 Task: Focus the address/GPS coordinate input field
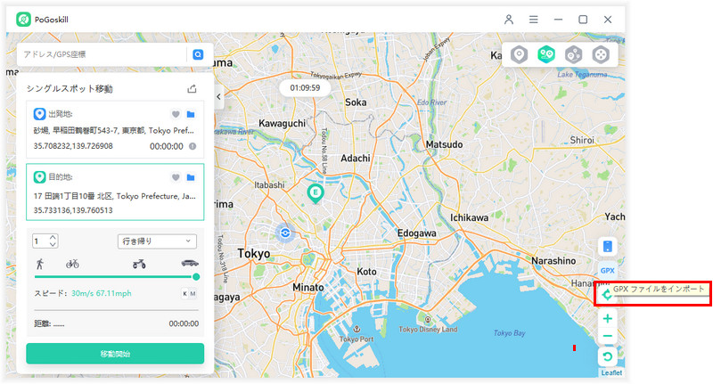tap(103, 54)
